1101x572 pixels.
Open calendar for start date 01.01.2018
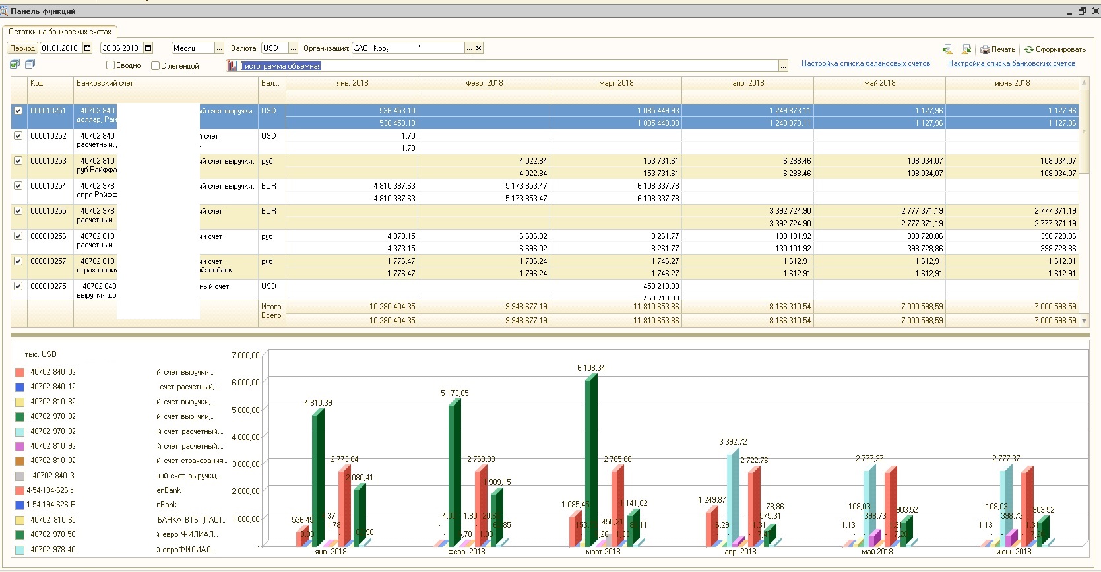[x=87, y=48]
